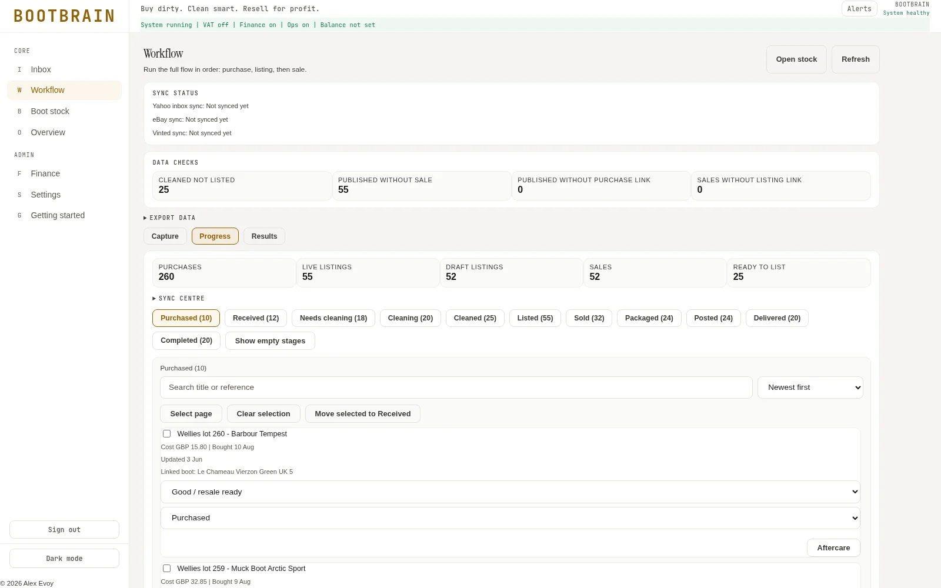Open the Alerts button
This screenshot has width=941, height=588.
[x=859, y=9]
